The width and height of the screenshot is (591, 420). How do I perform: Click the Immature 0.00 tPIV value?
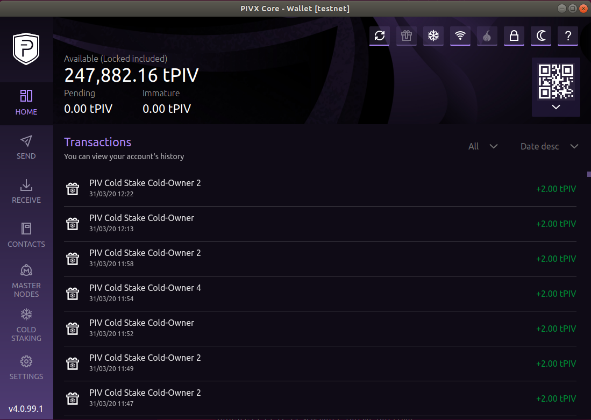[x=167, y=109]
